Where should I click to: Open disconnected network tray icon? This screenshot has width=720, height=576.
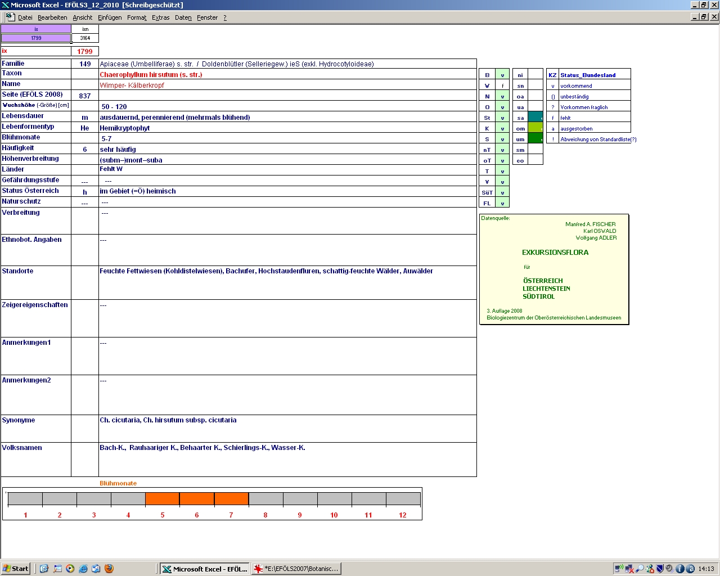[x=629, y=569]
